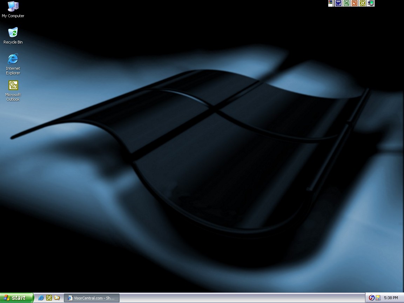Open the Start menu
Screen dimensions: 404x303
(16, 298)
